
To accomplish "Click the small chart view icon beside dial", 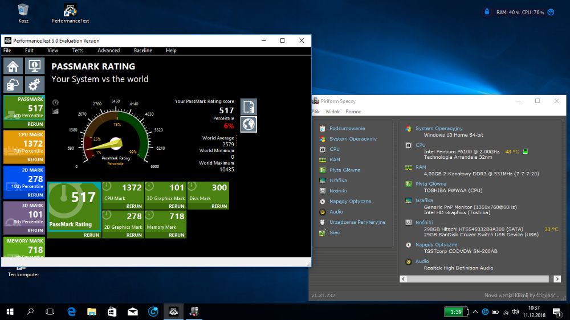I will [55, 111].
